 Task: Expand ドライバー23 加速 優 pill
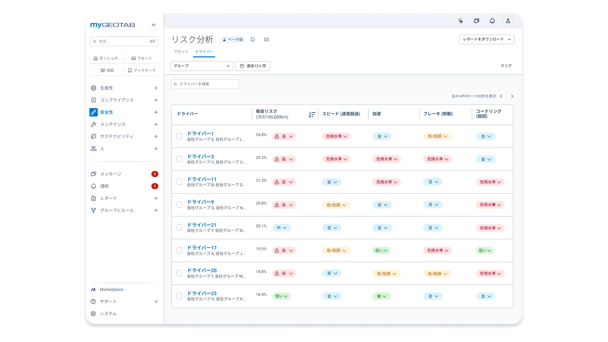coord(382,296)
